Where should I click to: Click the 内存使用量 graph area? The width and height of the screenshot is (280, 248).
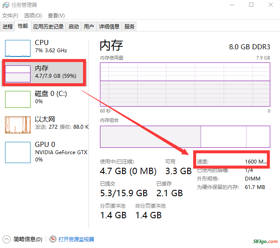coord(185,85)
